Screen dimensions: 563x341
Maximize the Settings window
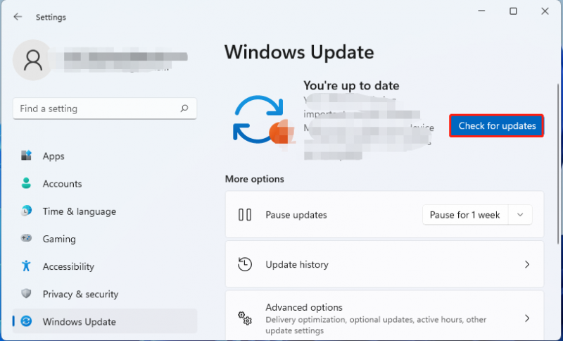coord(513,11)
